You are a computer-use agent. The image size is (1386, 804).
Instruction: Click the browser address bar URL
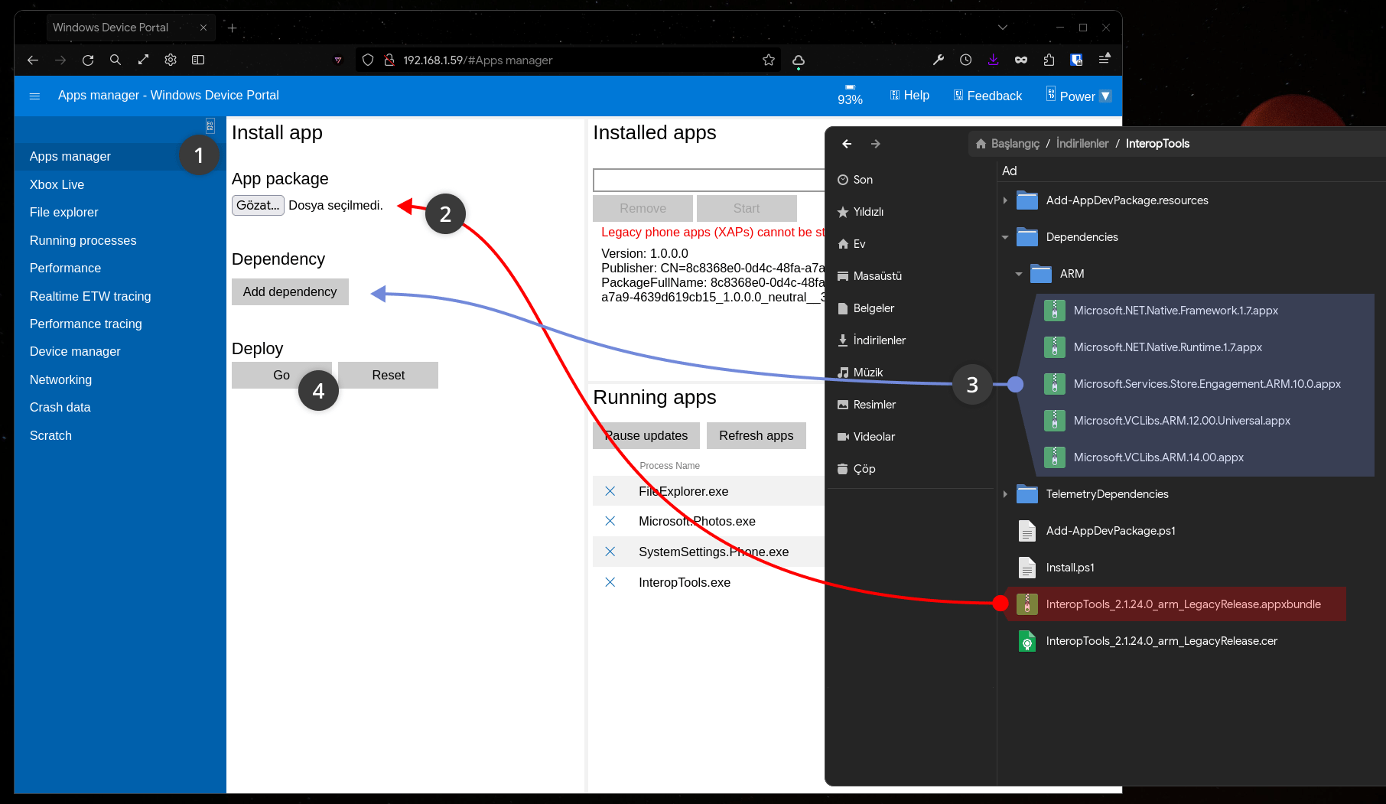477,60
